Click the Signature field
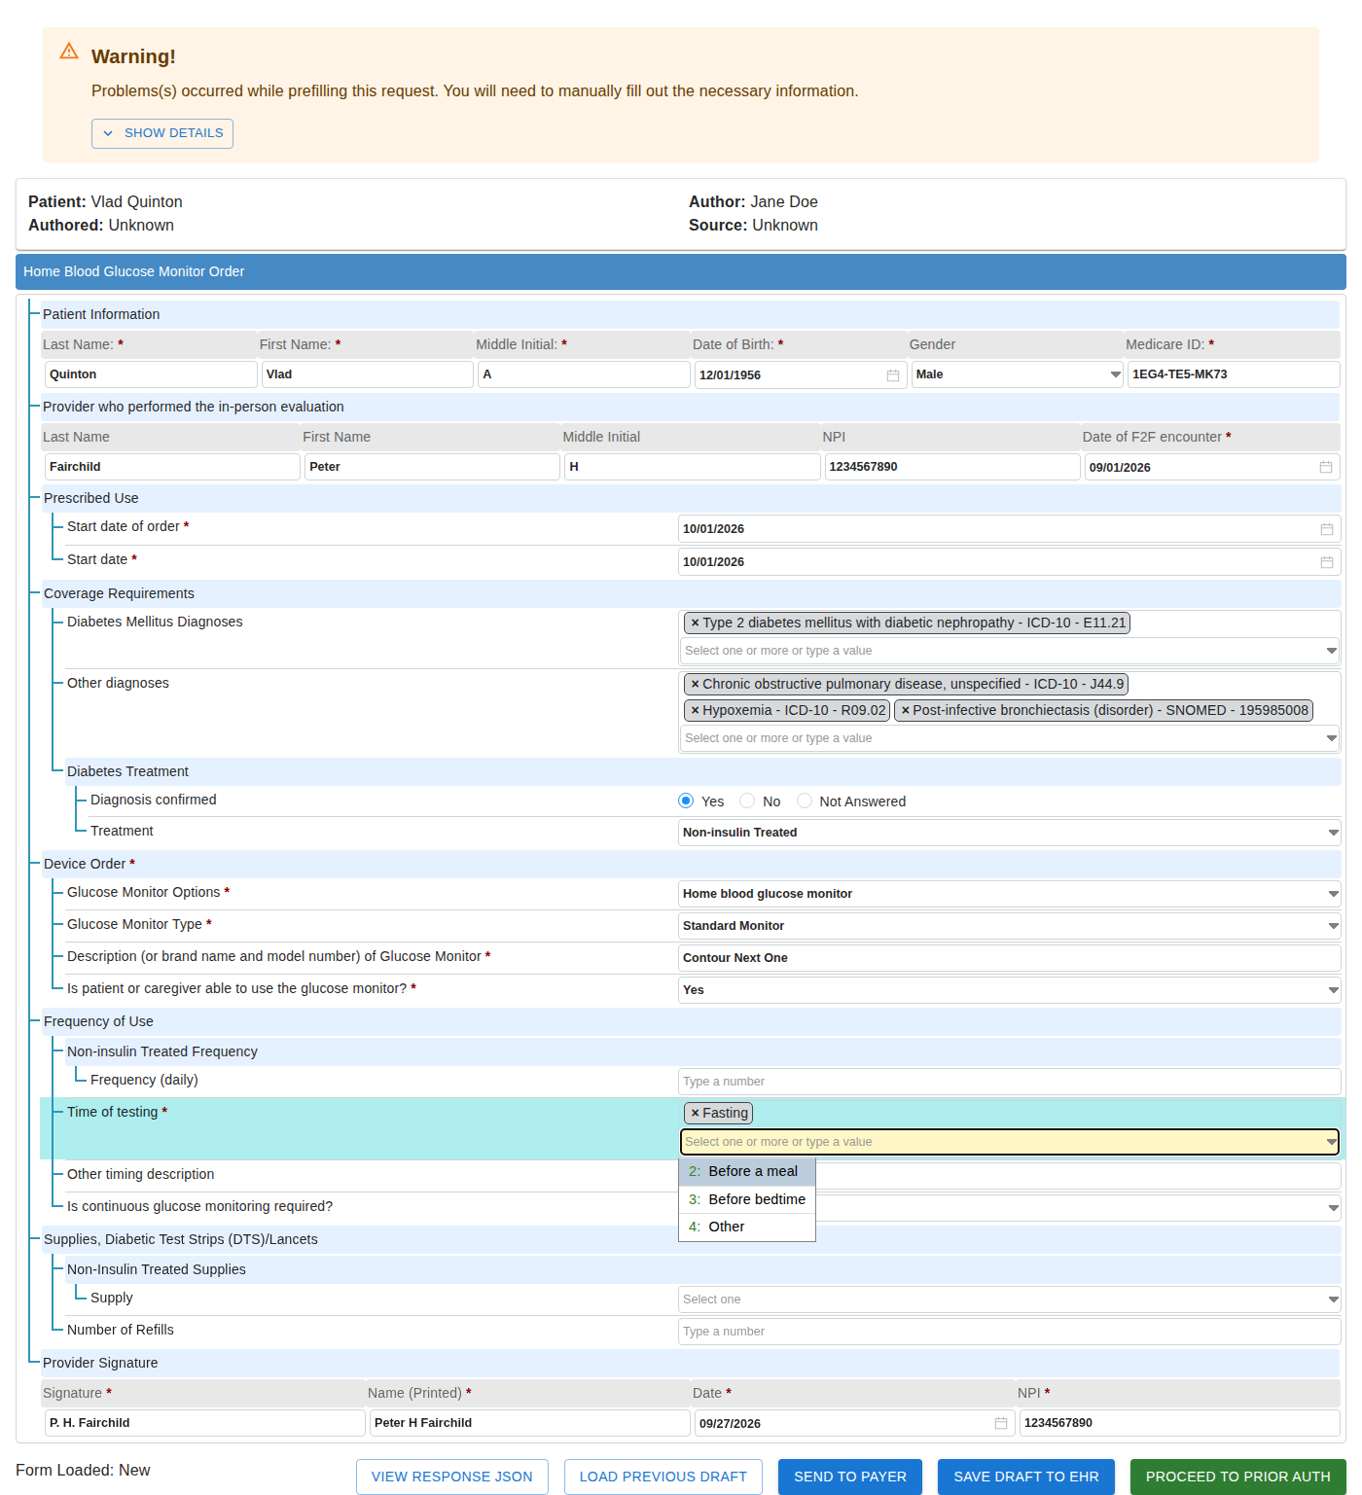The width and height of the screenshot is (1362, 1495). tap(205, 1423)
